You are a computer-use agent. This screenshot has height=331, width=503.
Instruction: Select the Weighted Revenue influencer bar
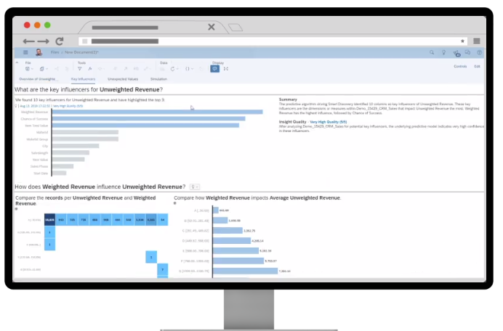coord(157,112)
